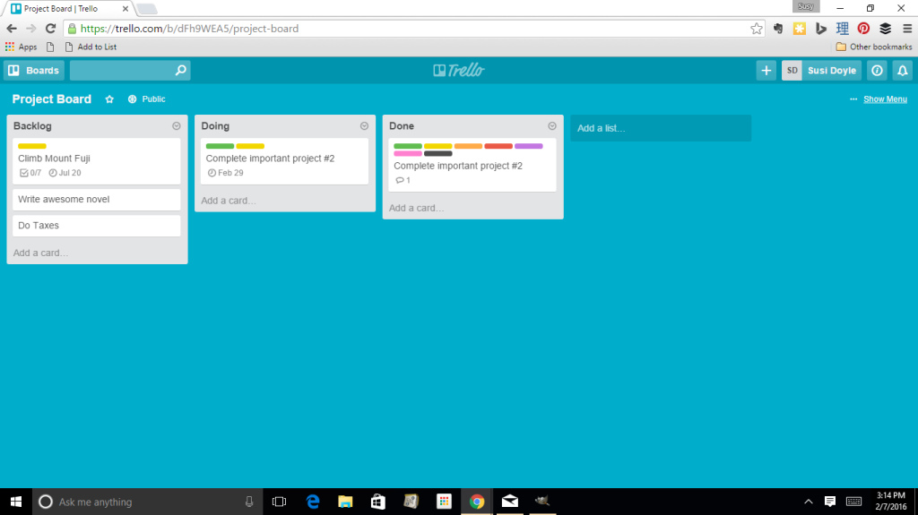Click the 0/7 checklist badge
The height and width of the screenshot is (515, 918).
tap(30, 173)
